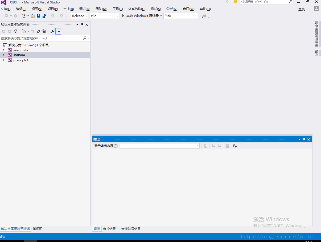
Task: Expand the prep_plot project node
Action: coord(3,60)
